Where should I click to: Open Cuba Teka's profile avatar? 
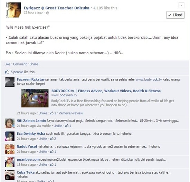point(10,175)
